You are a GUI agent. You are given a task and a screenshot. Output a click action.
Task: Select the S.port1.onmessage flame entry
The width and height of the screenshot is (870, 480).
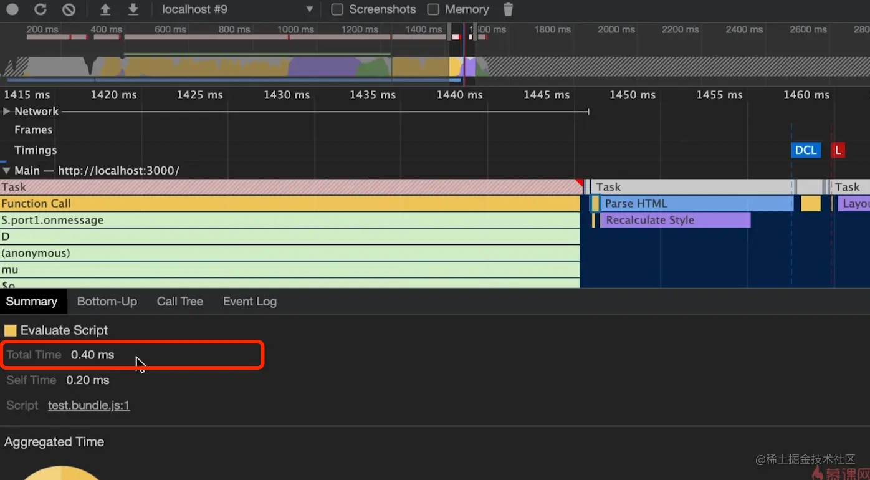[x=290, y=220]
